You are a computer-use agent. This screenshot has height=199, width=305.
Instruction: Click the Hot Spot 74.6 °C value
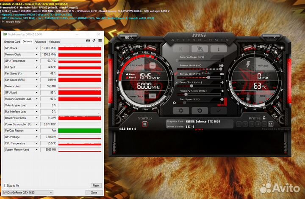click(48, 67)
